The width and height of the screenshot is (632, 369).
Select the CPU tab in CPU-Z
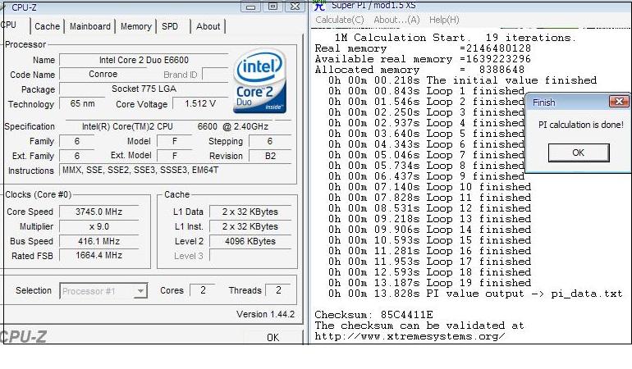(9, 25)
